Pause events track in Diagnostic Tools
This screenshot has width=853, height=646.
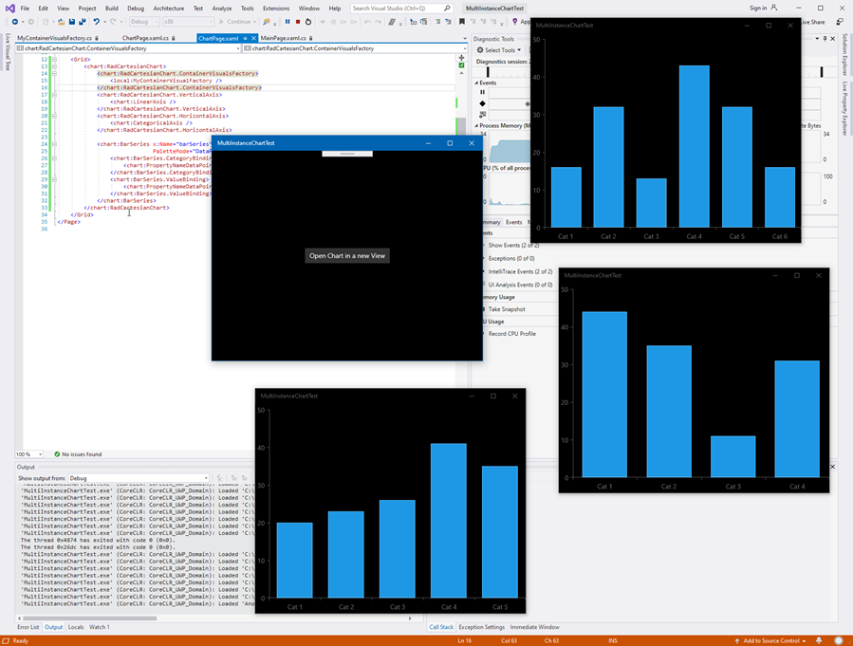[x=482, y=92]
